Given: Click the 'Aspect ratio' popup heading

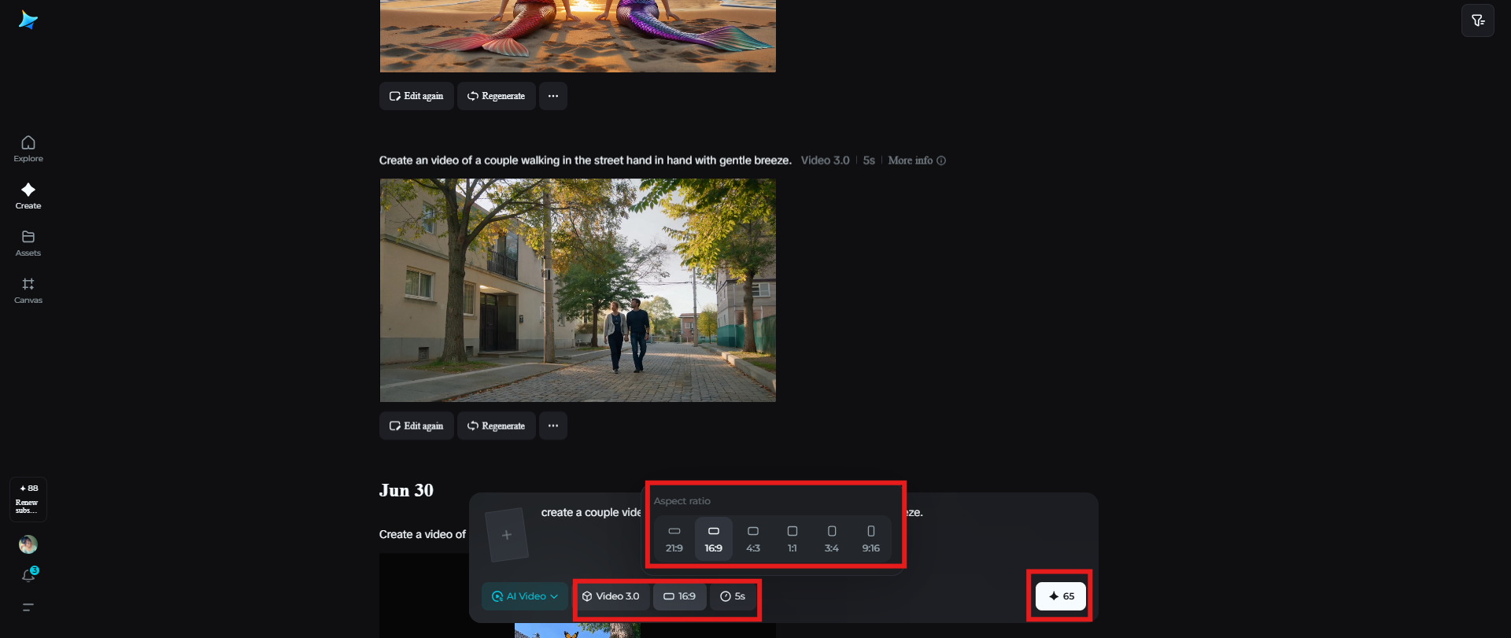Looking at the screenshot, I should [682, 501].
